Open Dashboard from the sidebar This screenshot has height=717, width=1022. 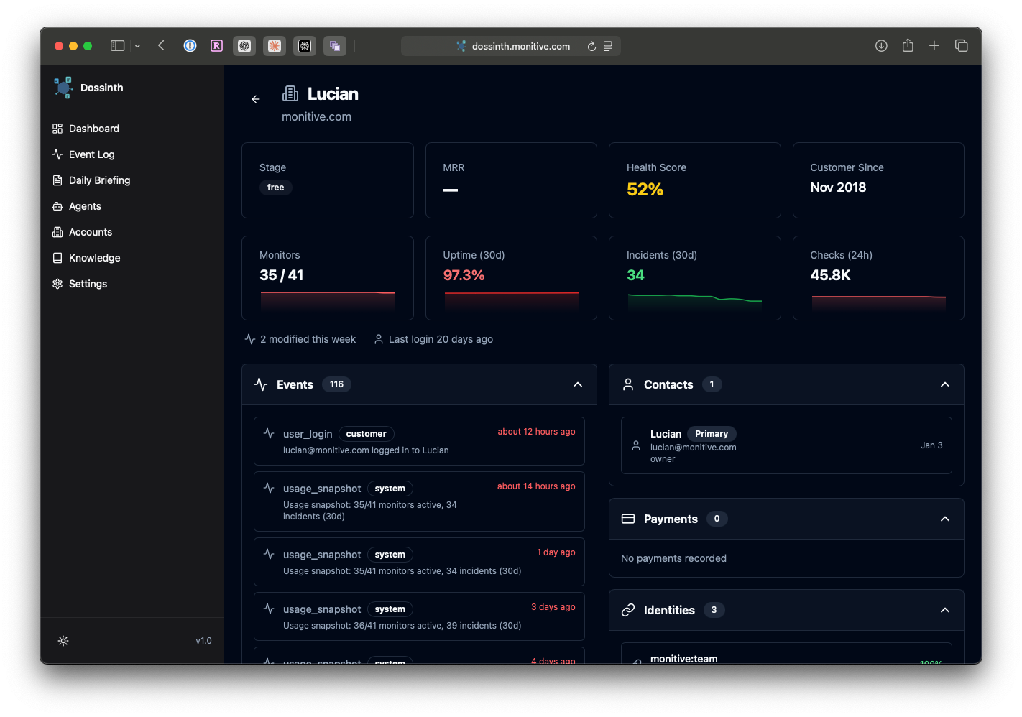93,129
